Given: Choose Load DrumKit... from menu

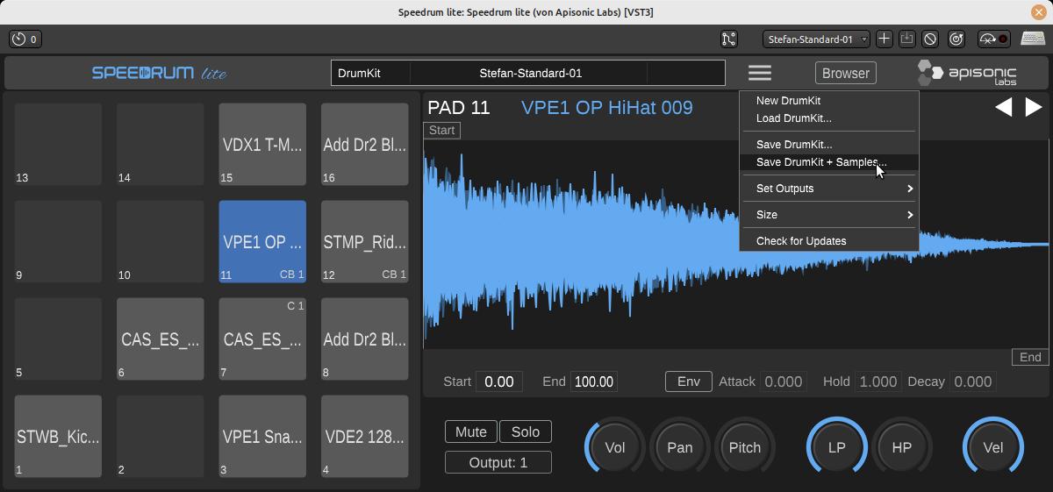Looking at the screenshot, I should coord(829,118).
